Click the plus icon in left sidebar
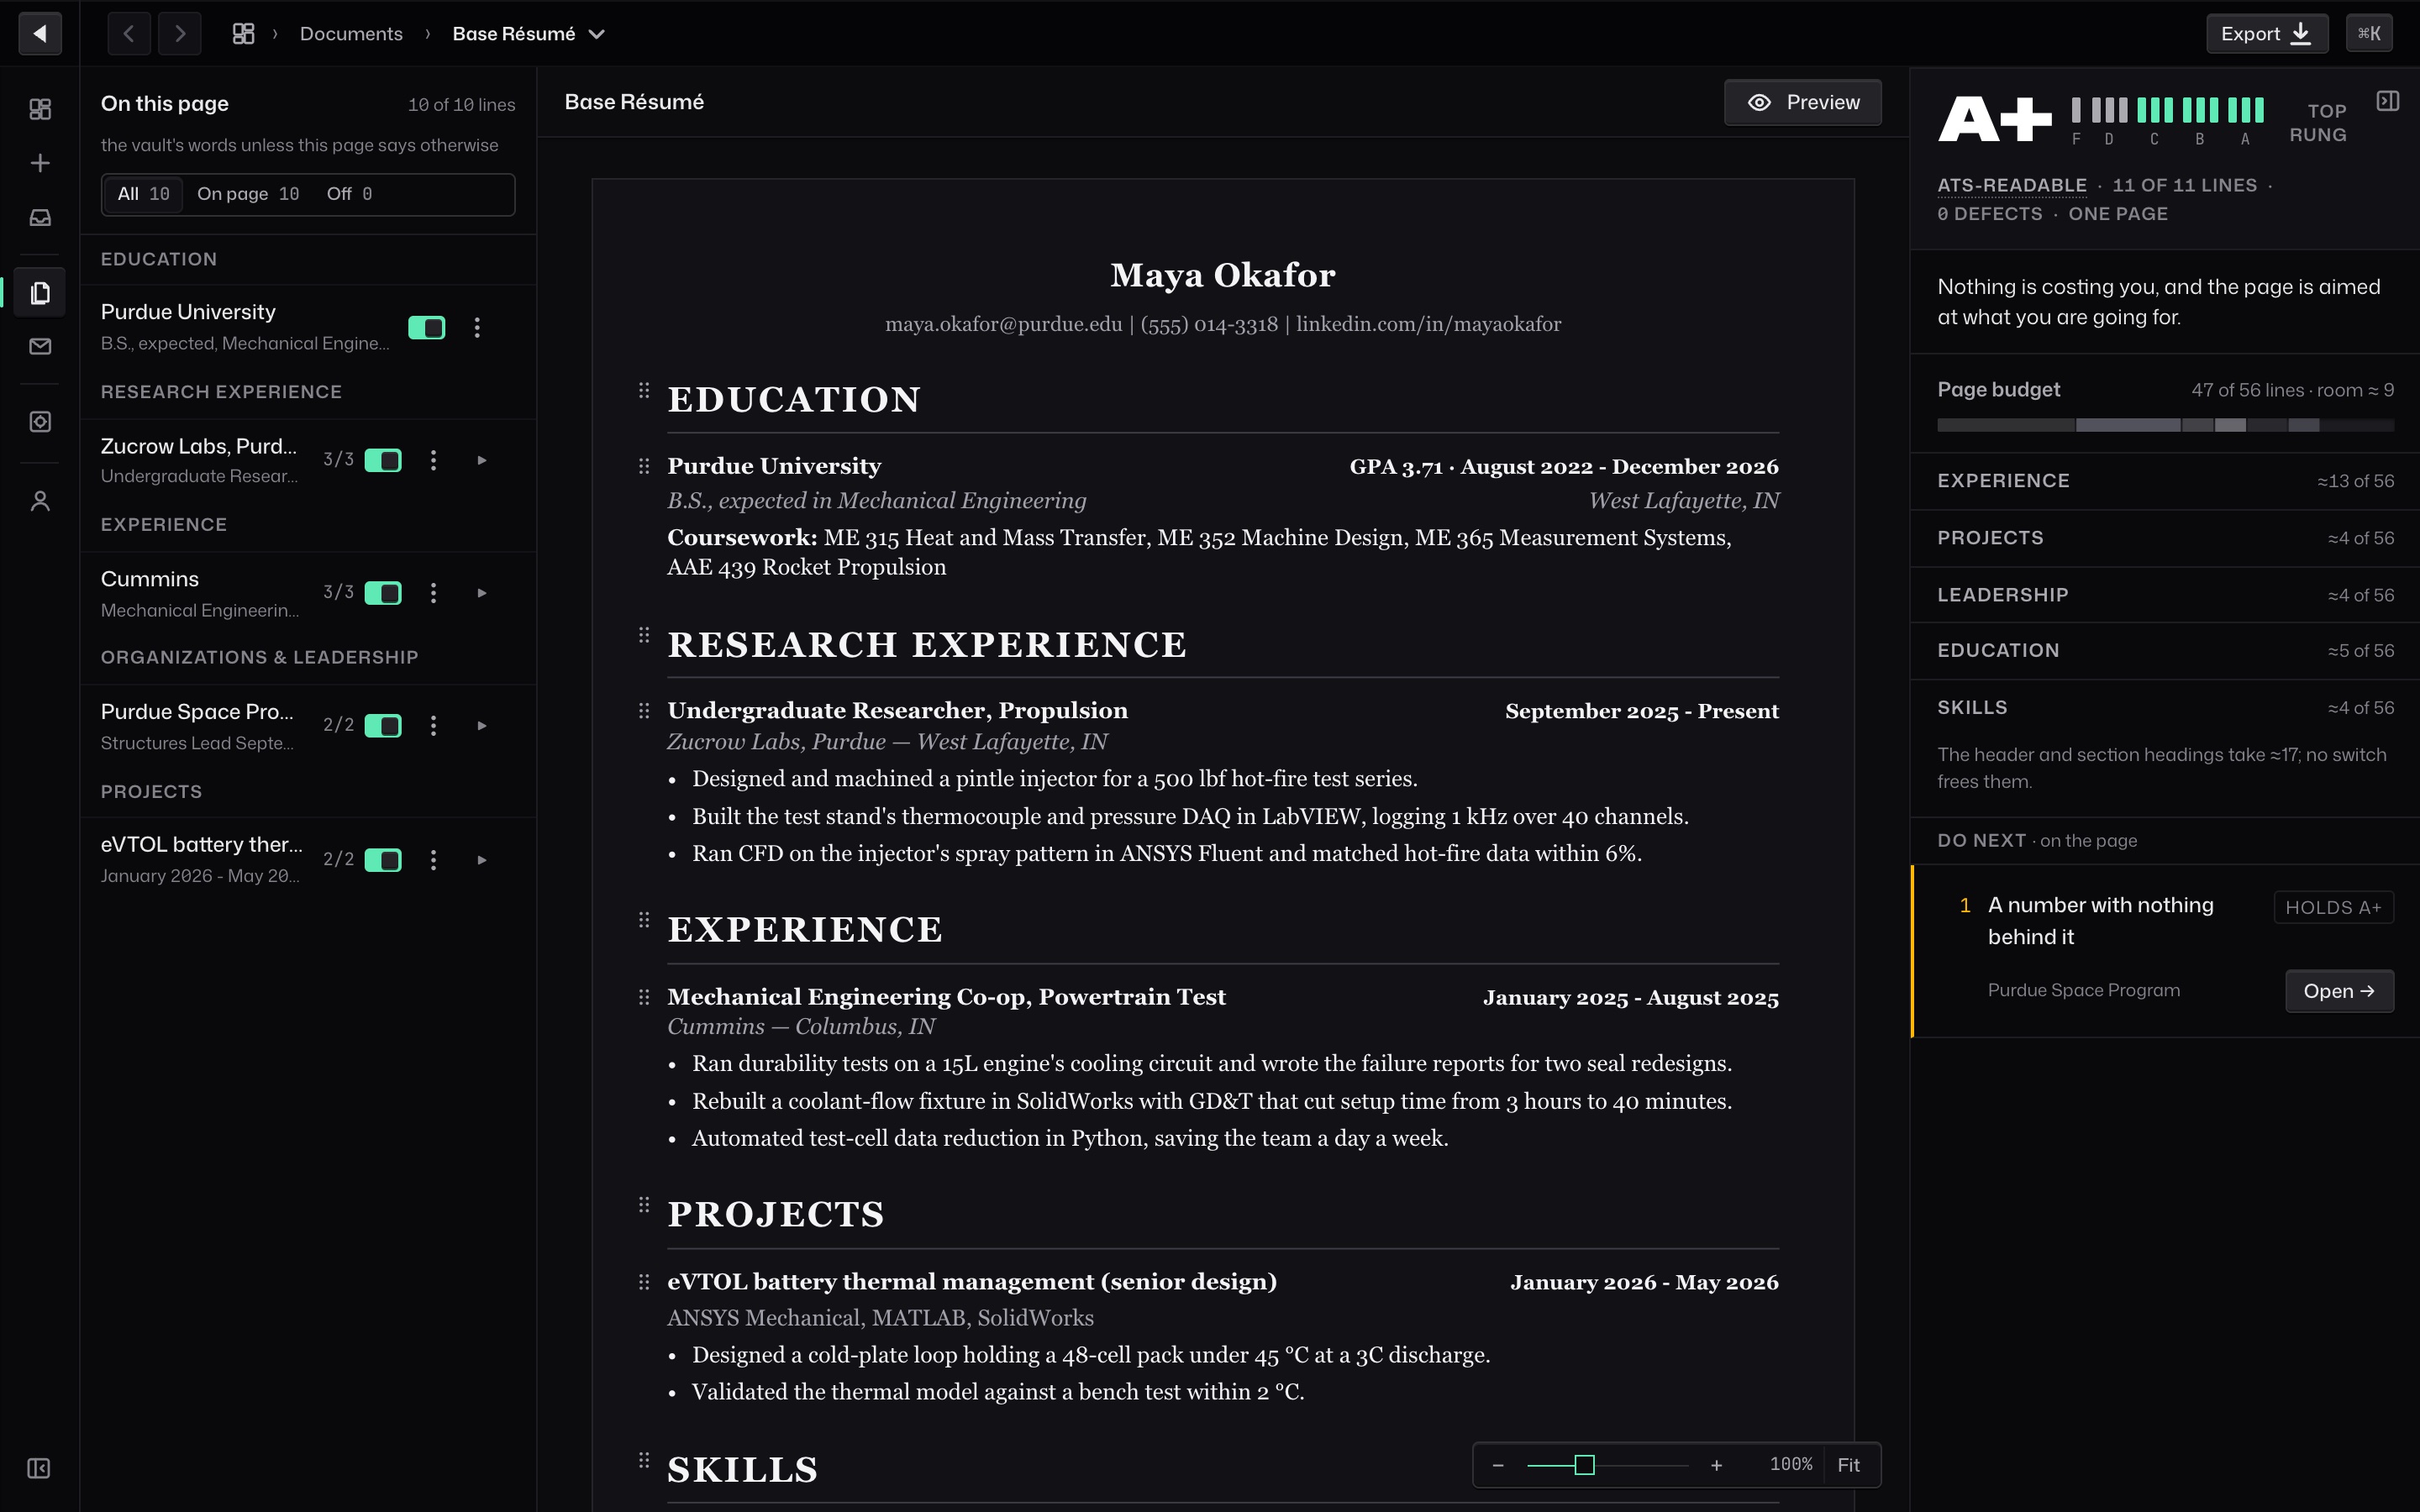 click(40, 163)
